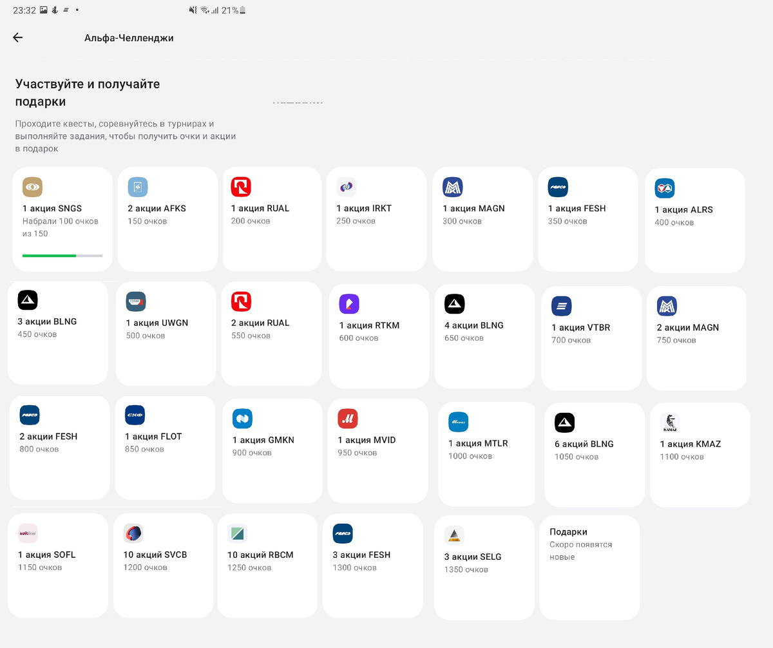Screen dimensions: 773x648
Task: Tap the UWGN share logo icon
Action: tap(136, 301)
